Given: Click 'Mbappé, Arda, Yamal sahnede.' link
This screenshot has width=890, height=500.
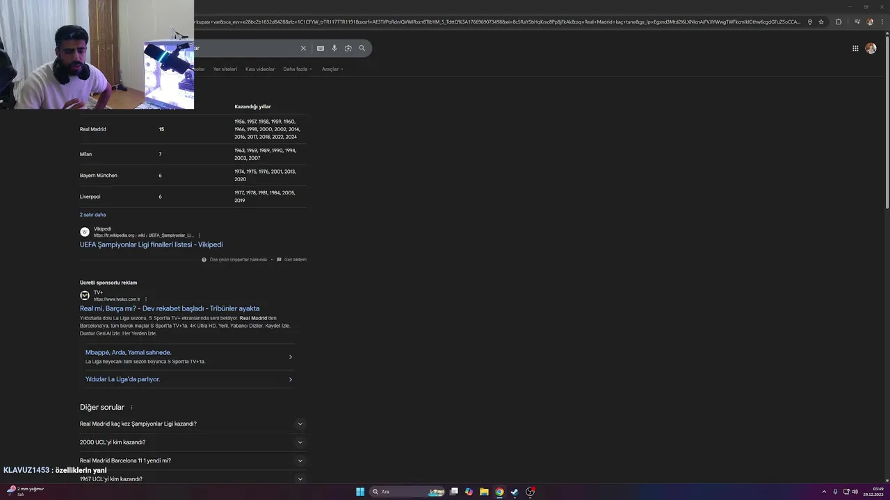Looking at the screenshot, I should point(128,352).
